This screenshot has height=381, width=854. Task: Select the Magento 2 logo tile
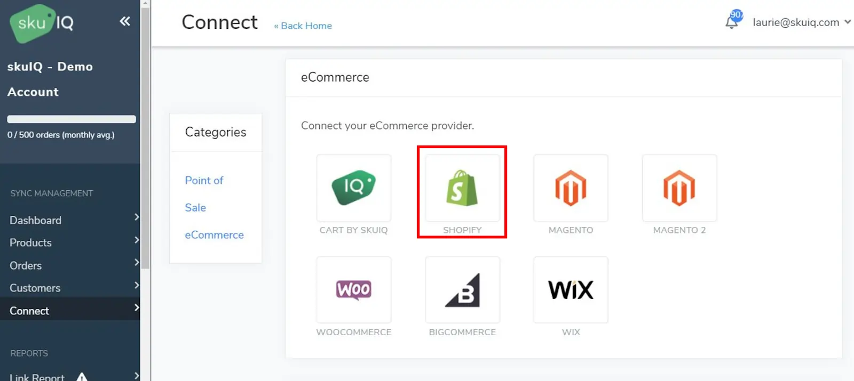point(679,188)
